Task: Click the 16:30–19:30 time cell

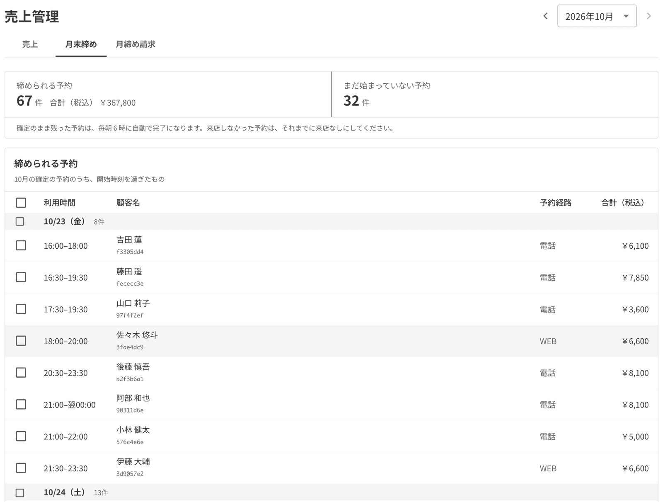Action: 66,278
